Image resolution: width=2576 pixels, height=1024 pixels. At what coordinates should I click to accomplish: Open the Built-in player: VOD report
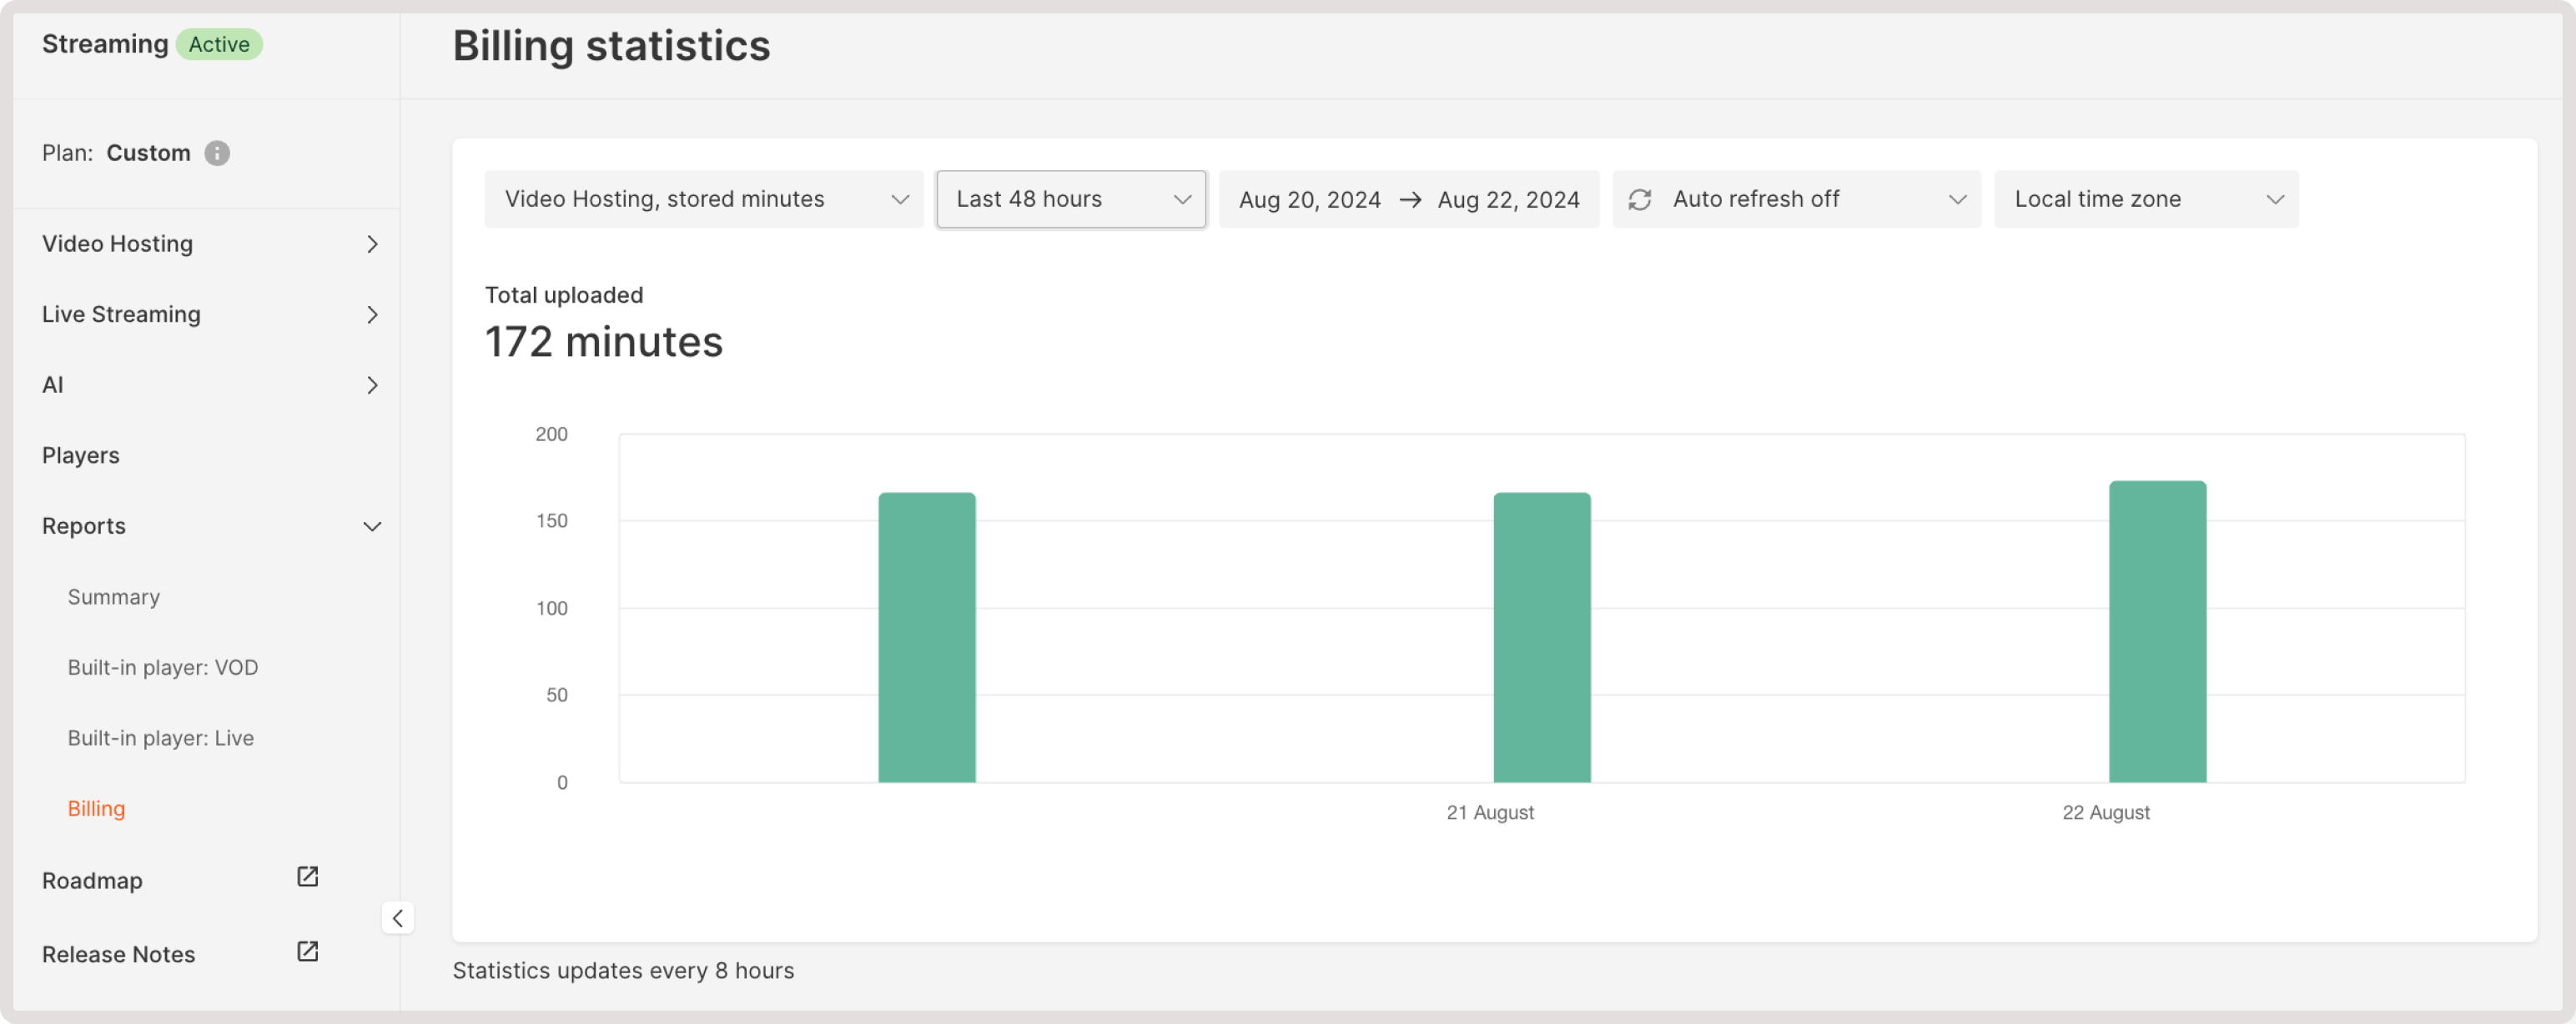163,667
